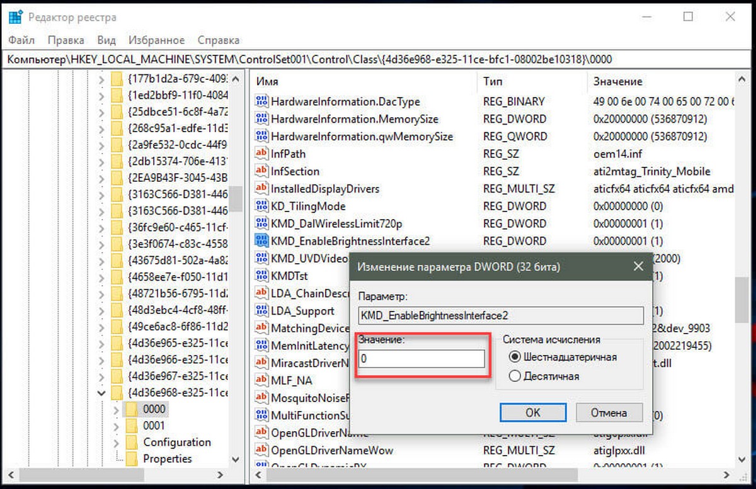Collapse the {4d36e968-e325-11ce} key

(x=101, y=392)
